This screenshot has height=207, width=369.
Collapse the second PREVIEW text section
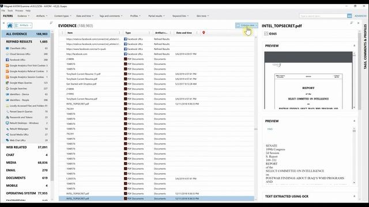[x=354, y=121]
